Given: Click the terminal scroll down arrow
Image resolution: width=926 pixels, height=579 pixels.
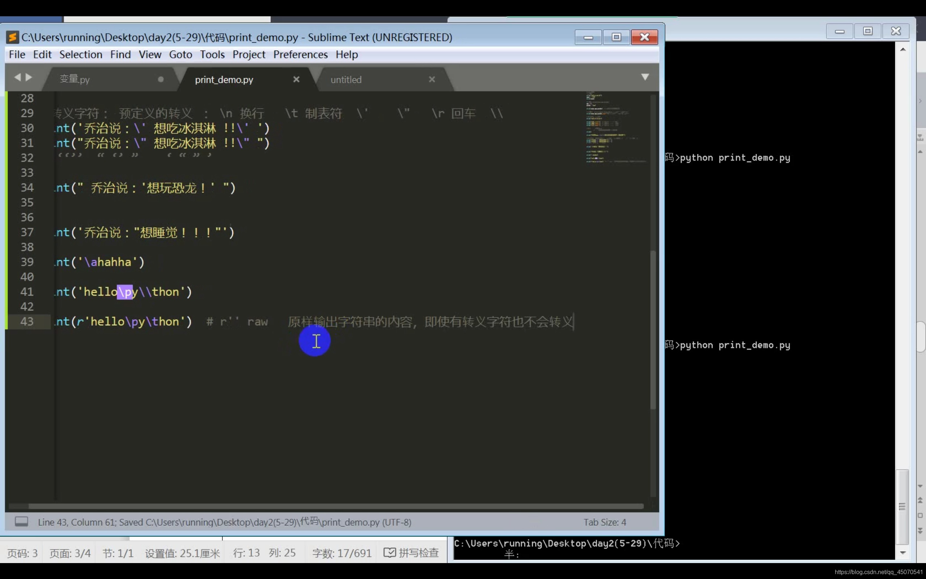Looking at the screenshot, I should pos(902,553).
